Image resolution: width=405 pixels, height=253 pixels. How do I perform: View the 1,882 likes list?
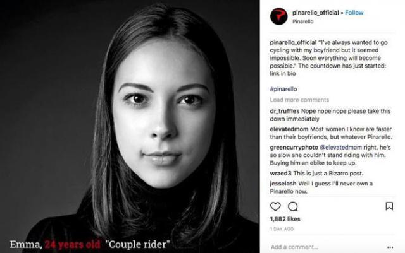[x=285, y=219]
